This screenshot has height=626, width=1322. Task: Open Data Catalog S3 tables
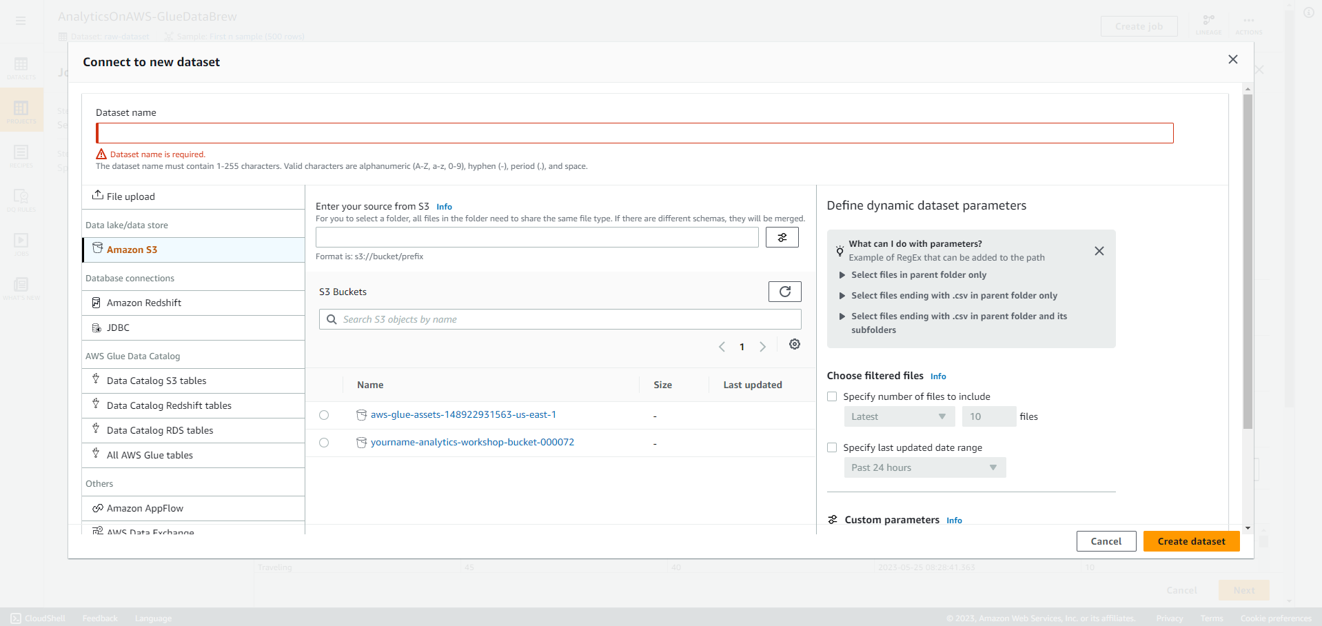193,381
